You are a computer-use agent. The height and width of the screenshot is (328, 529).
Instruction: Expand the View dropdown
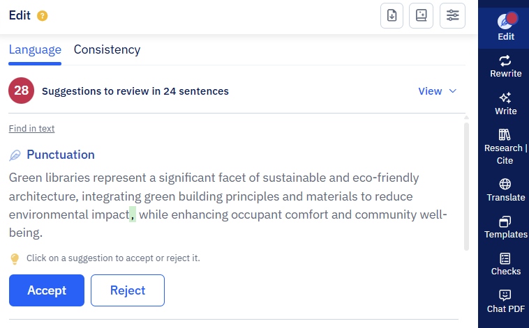tap(438, 91)
